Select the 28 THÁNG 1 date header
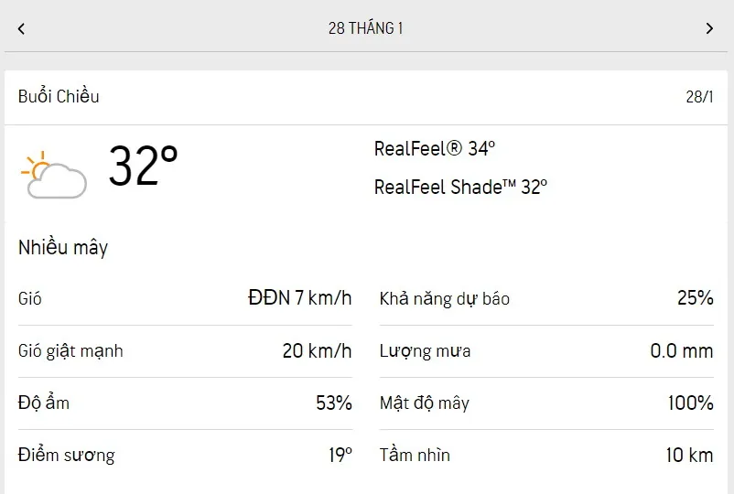 (x=366, y=28)
